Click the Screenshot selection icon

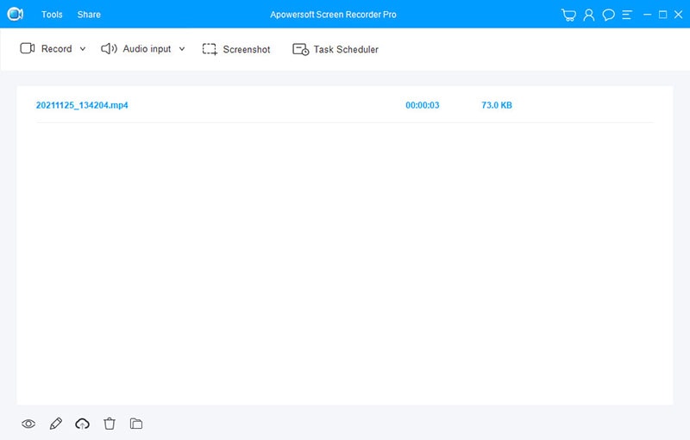click(x=210, y=49)
